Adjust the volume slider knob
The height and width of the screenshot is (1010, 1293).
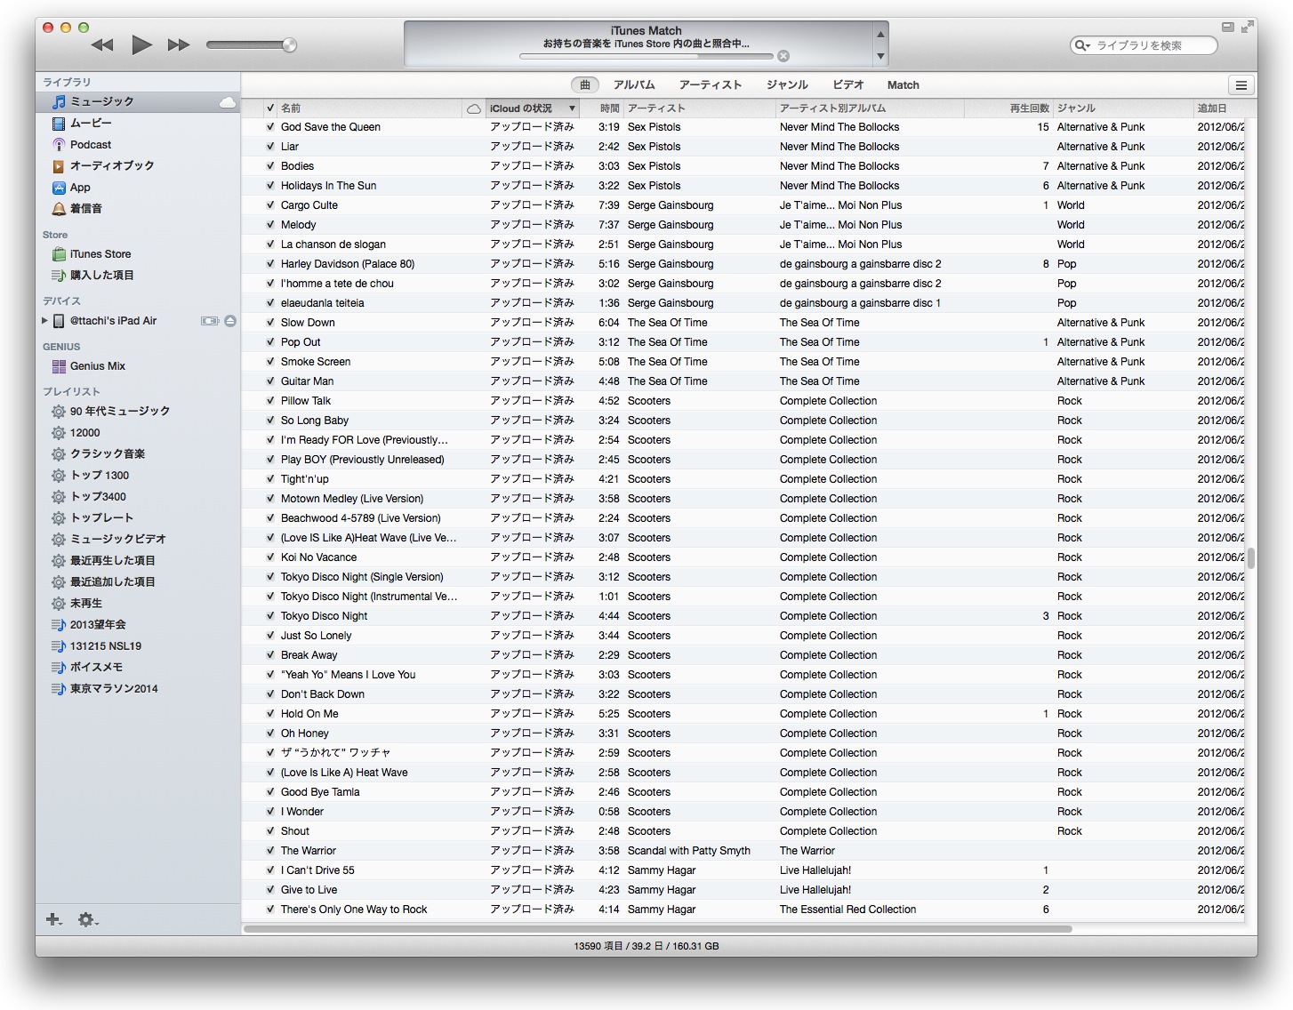click(x=289, y=45)
